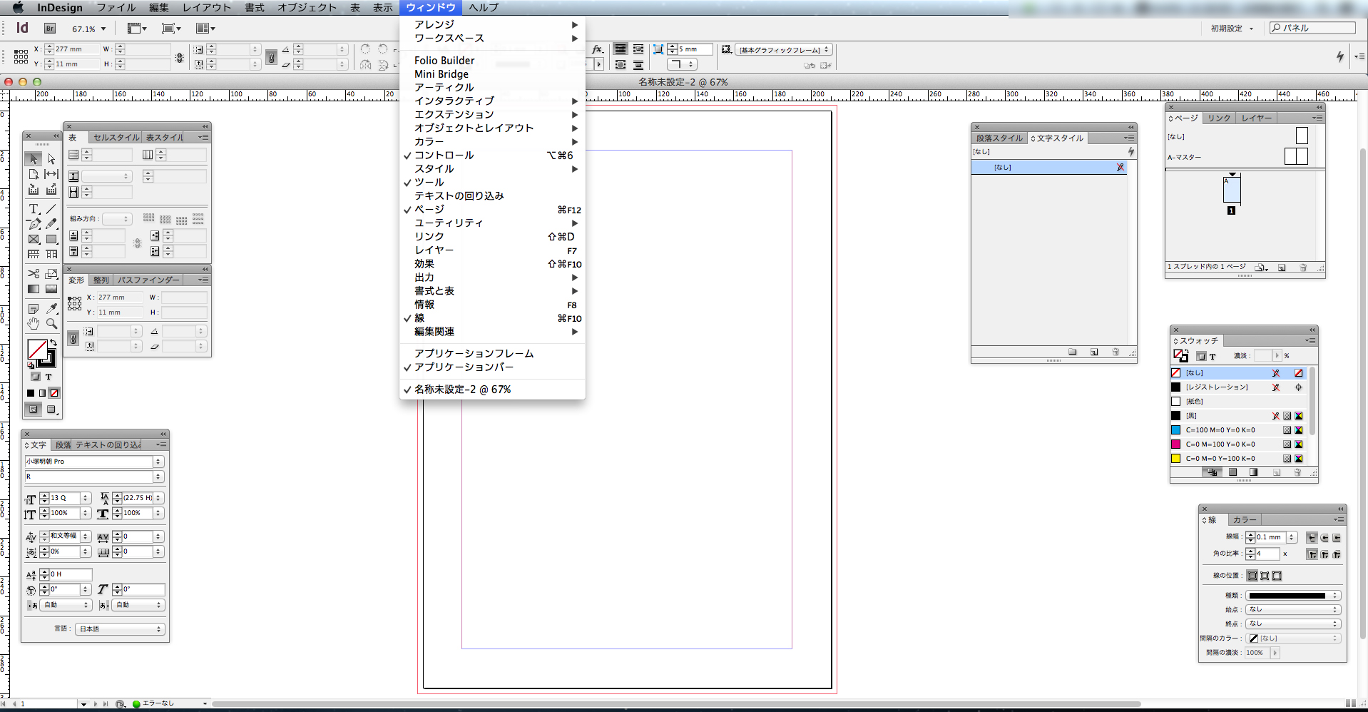Select the Gap tool
The width and height of the screenshot is (1368, 712).
(x=51, y=174)
